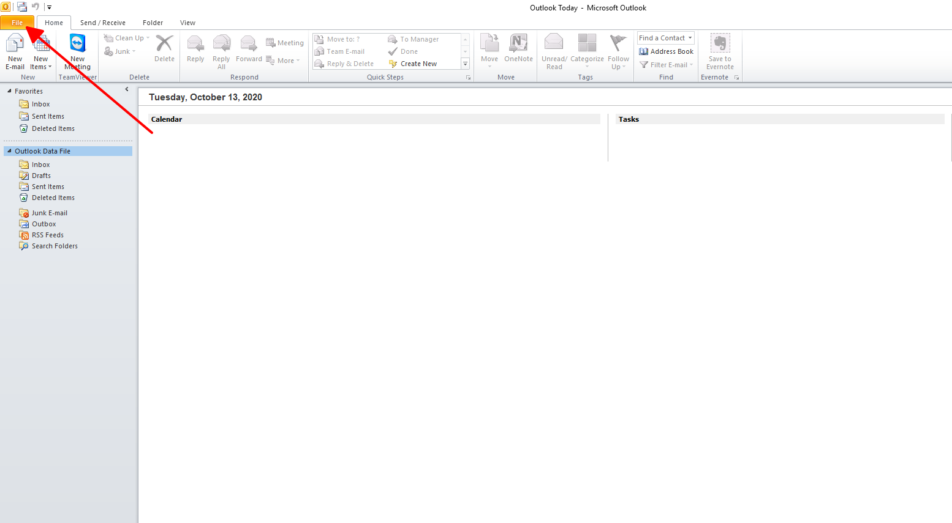Open the Customize Quick Access Toolbar dropdown
Screen dimensions: 952x523
point(49,7)
